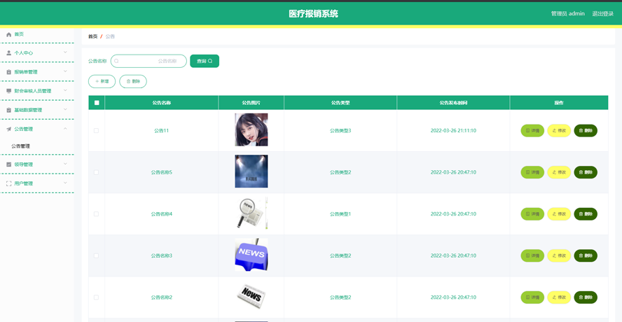Click the newspaper thumbnail for 公告名称2
The height and width of the screenshot is (322, 622).
(251, 296)
